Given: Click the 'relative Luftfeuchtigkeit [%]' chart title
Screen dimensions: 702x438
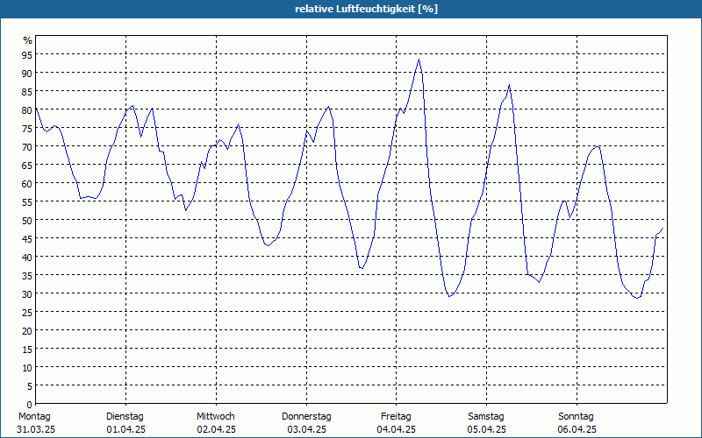Looking at the screenshot, I should point(366,9).
